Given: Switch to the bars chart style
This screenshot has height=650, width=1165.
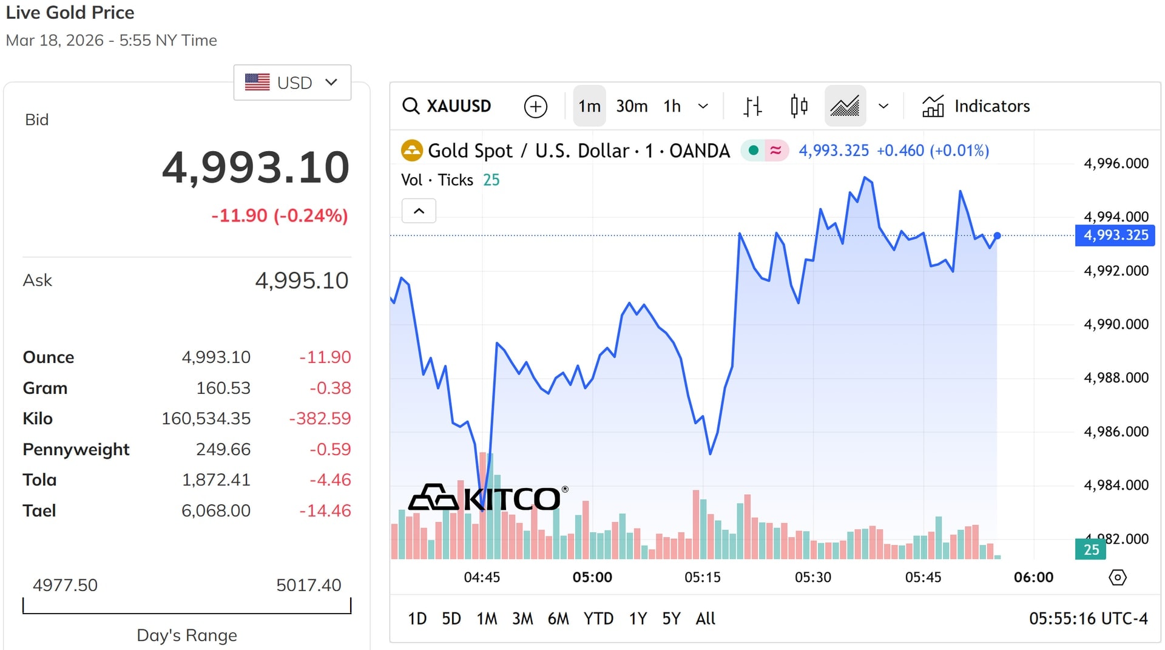Looking at the screenshot, I should 752,106.
